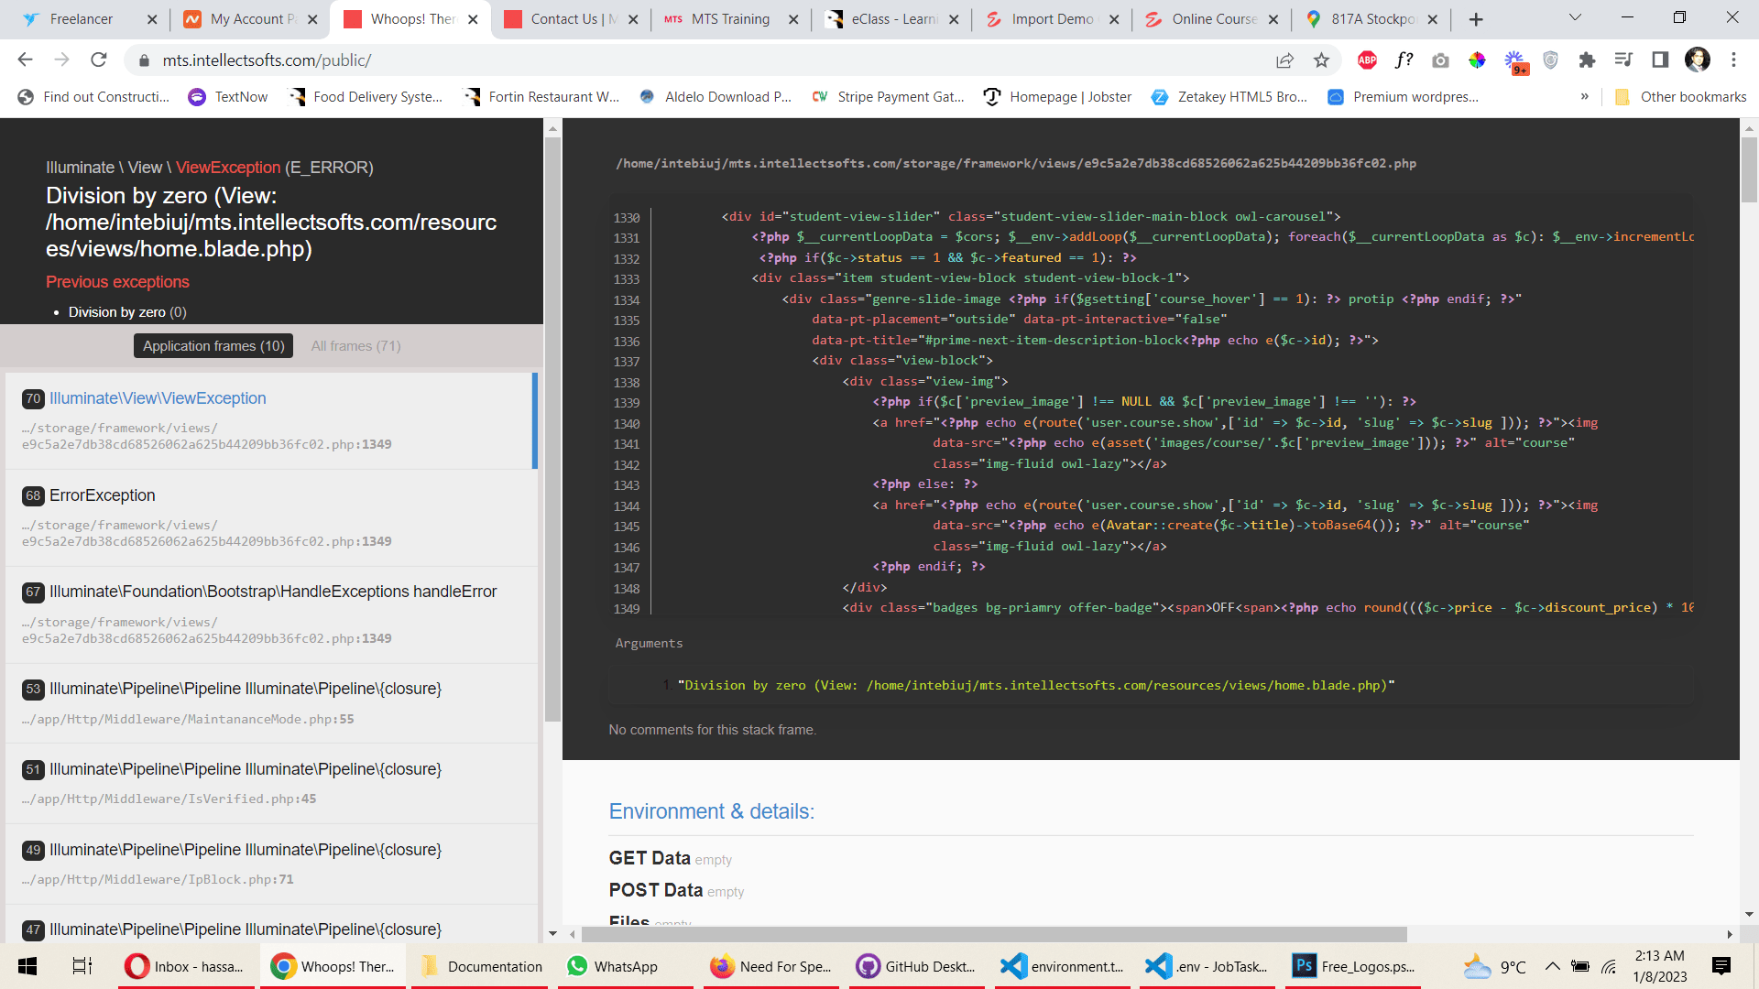Switch to the MTS Training tab
This screenshot has width=1759, height=989.
click(x=729, y=19)
